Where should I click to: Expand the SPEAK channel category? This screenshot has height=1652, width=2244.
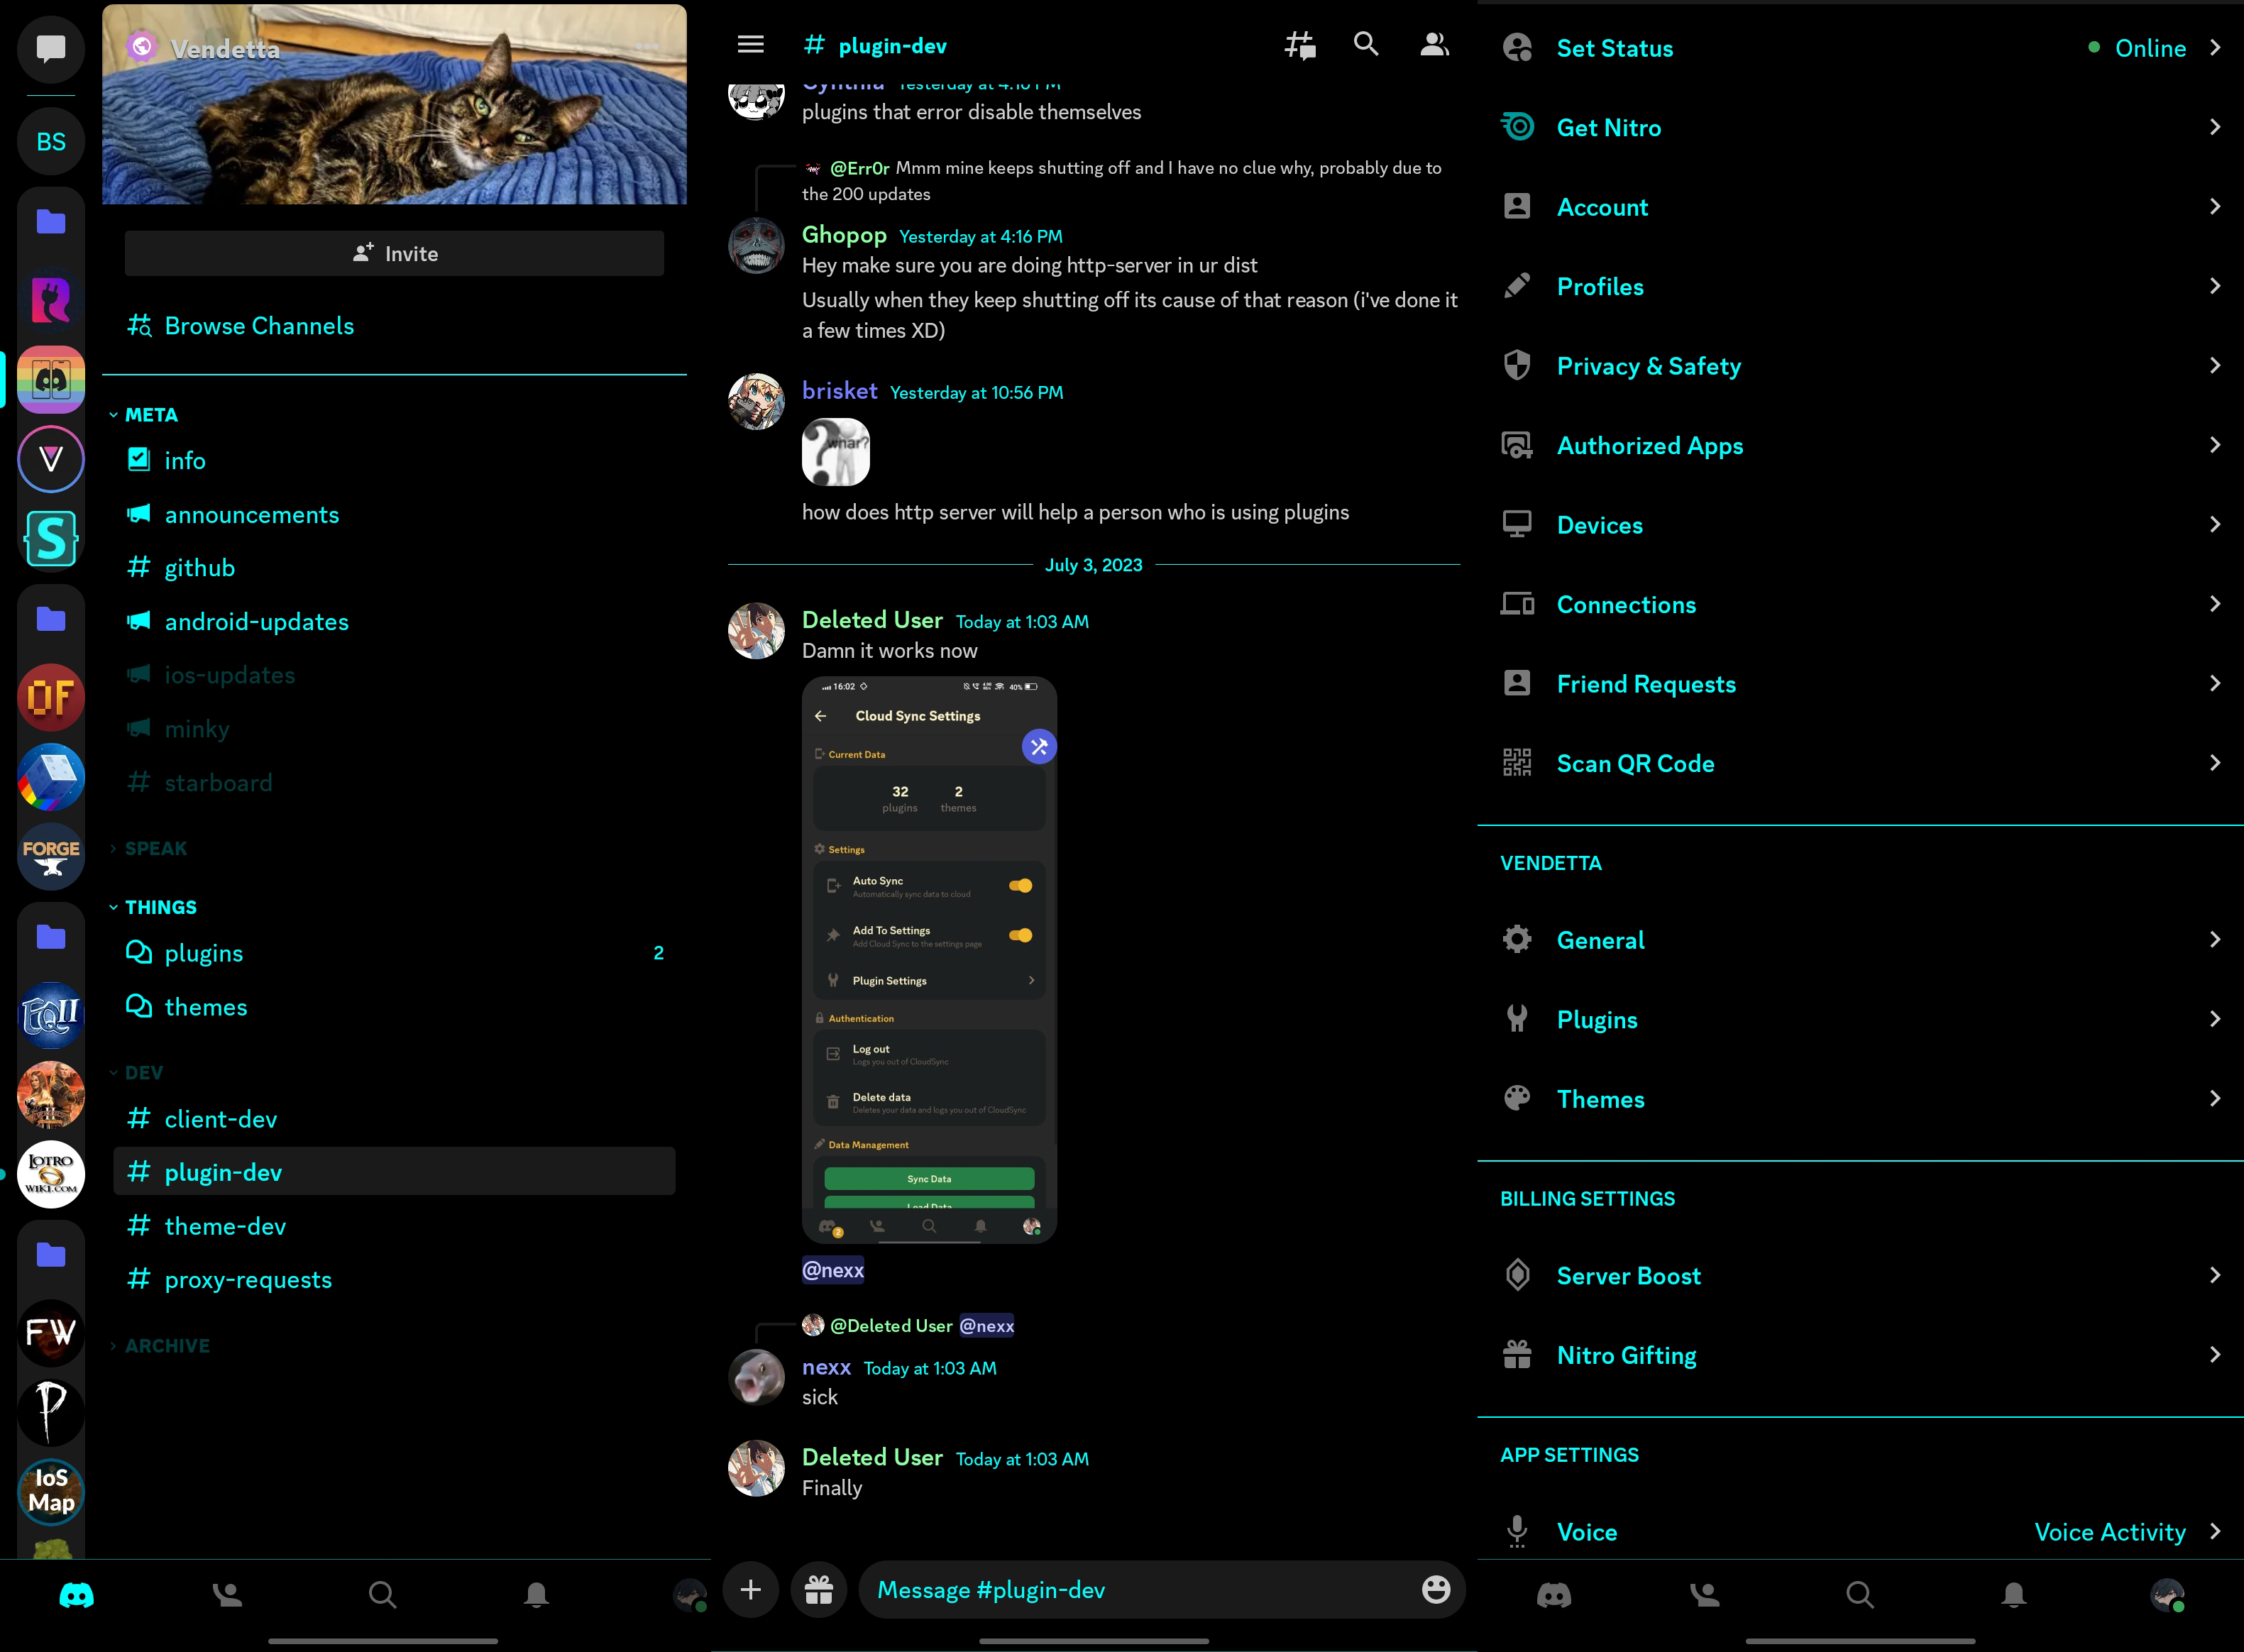click(x=155, y=848)
